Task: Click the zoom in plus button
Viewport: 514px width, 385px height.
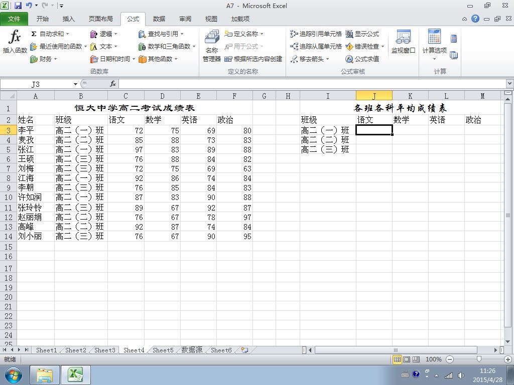Action: click(508, 359)
